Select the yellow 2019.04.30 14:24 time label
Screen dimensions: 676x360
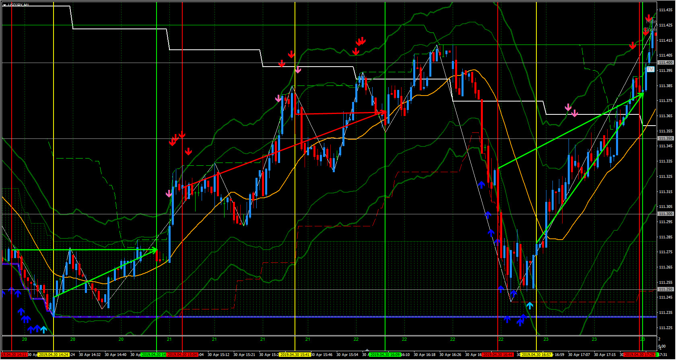pos(53,355)
